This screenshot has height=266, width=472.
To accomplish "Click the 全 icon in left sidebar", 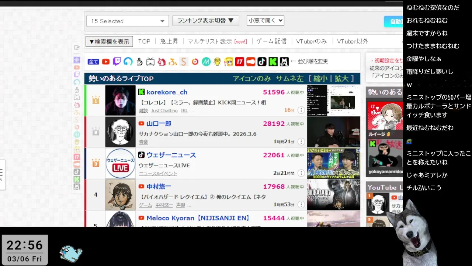I will 77,60.
